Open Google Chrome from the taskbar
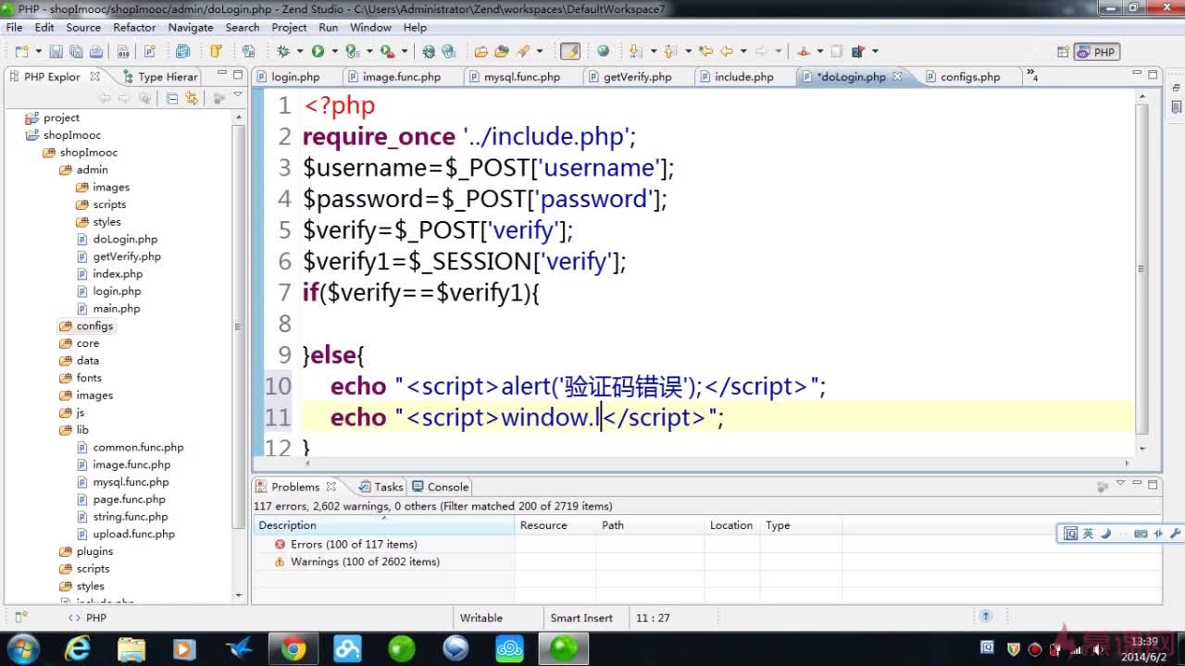This screenshot has width=1185, height=666. [x=293, y=648]
